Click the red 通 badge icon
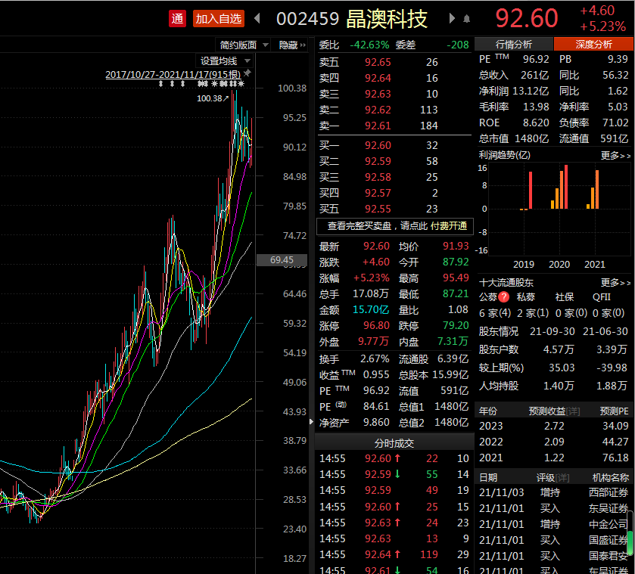Screen dimensions: 635x574 [x=177, y=18]
